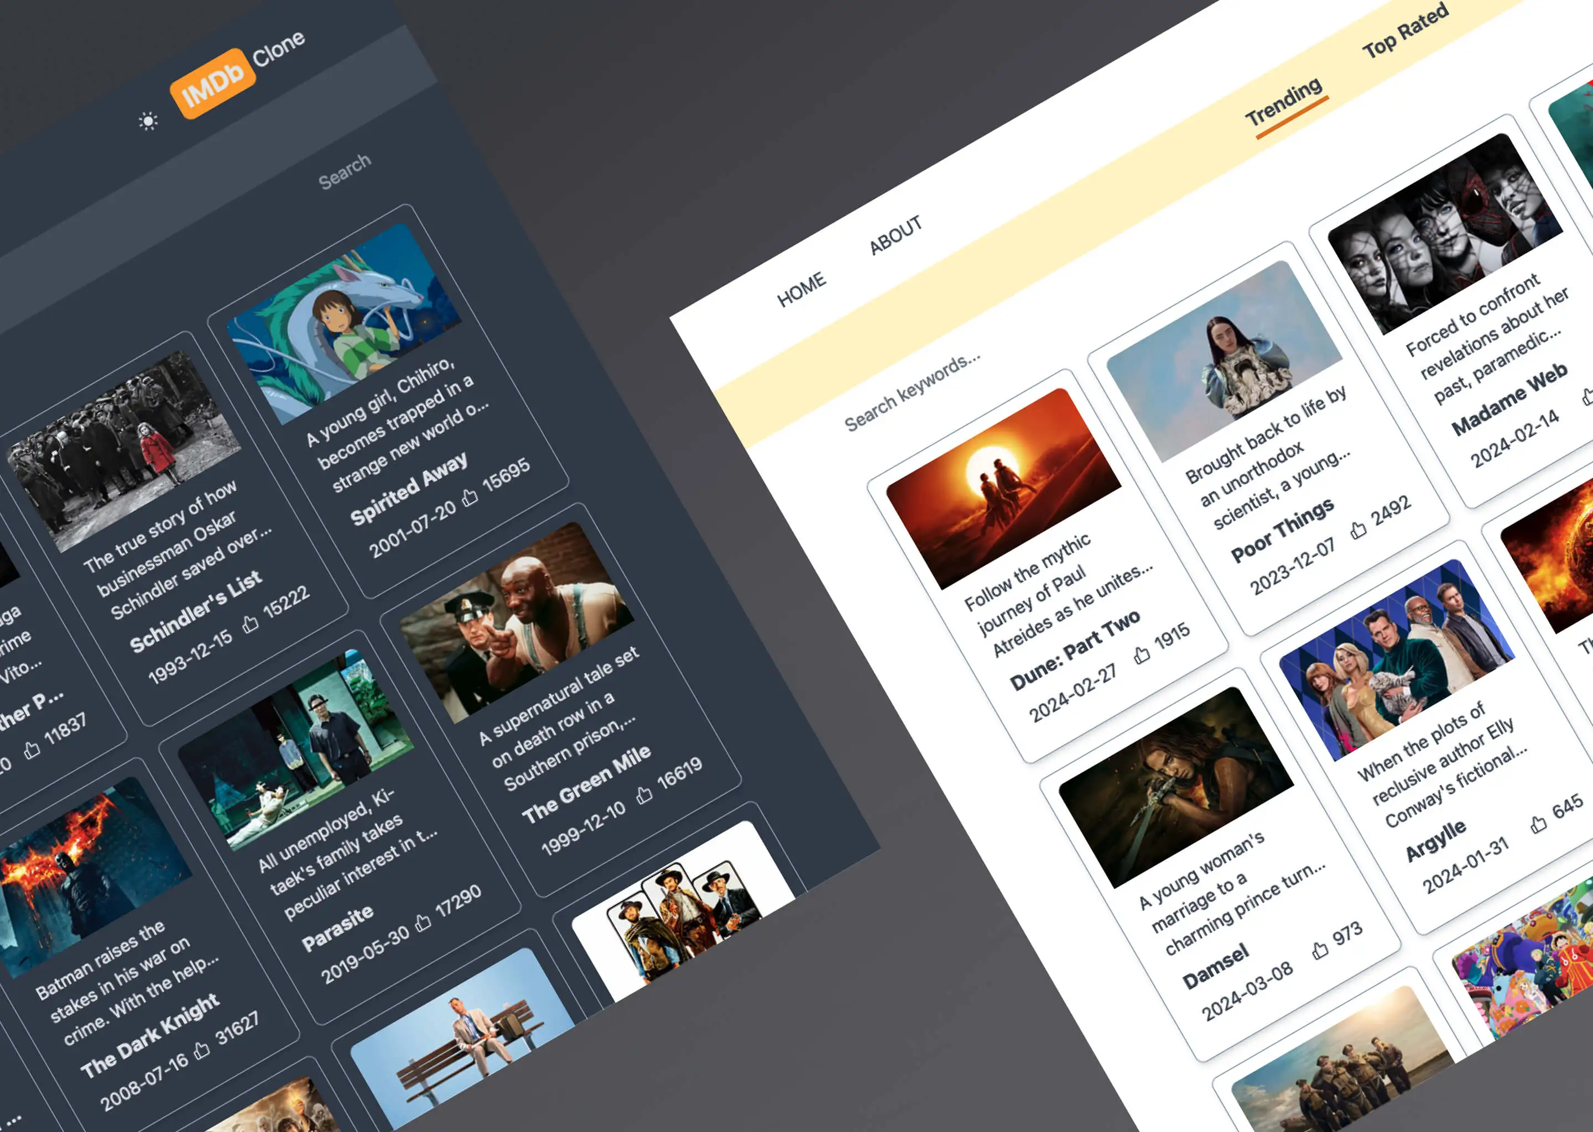This screenshot has height=1132, width=1593.
Task: Open the Clone text beside IMDb logo
Action: coord(278,48)
